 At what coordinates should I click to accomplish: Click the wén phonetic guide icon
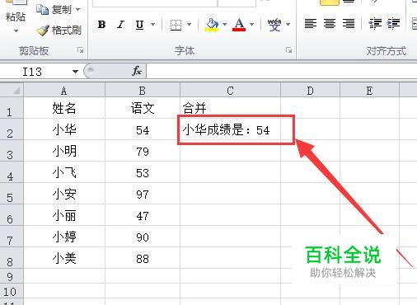(x=274, y=25)
